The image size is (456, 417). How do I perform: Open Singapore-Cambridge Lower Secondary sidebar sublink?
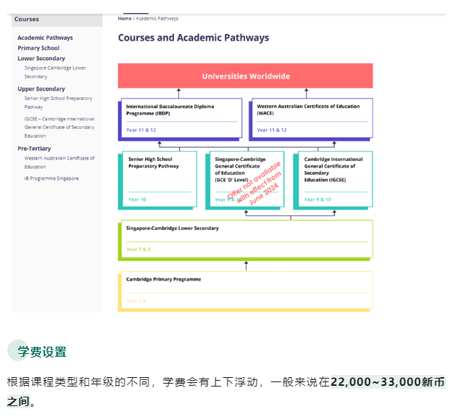[55, 73]
